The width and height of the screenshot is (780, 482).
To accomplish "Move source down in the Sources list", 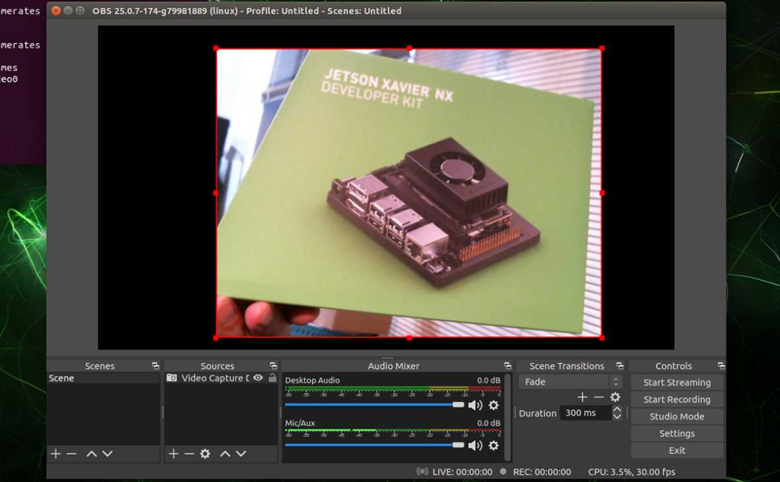I will pyautogui.click(x=241, y=454).
